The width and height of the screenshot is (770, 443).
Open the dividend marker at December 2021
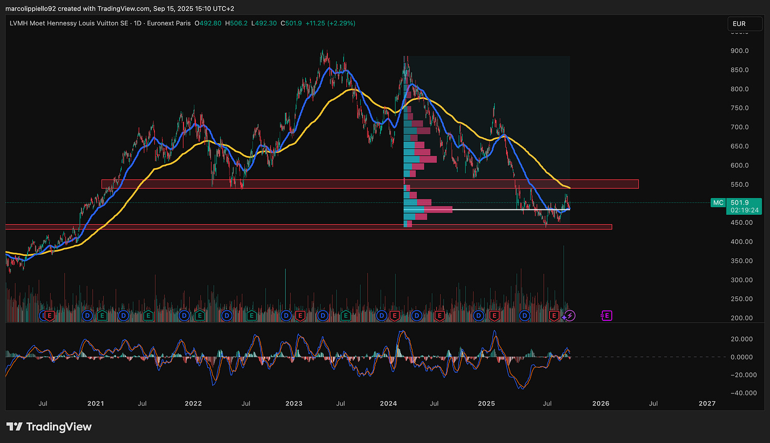point(184,316)
